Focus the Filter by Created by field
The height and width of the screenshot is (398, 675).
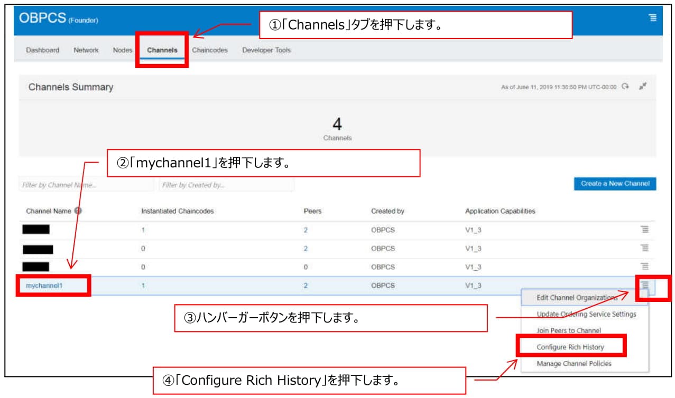pyautogui.click(x=227, y=185)
